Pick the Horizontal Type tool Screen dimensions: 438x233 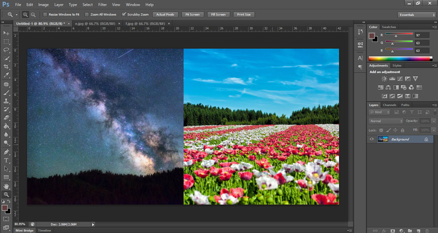click(x=7, y=160)
